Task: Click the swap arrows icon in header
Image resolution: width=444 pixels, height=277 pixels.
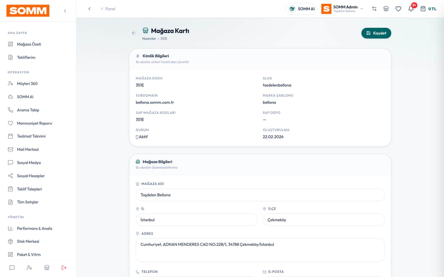Action: point(374,9)
